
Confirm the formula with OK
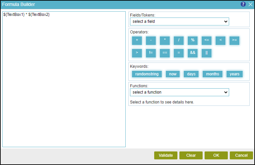pos(216,155)
